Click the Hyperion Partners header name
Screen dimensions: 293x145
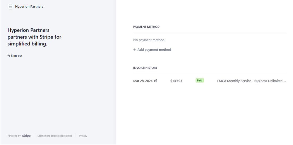coord(29,6)
